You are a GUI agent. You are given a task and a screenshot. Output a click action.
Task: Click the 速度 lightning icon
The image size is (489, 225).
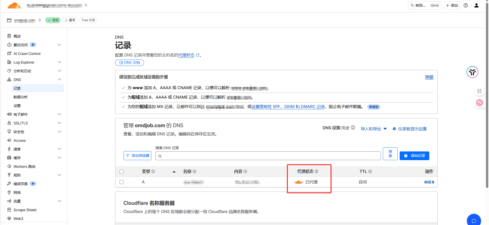9,149
